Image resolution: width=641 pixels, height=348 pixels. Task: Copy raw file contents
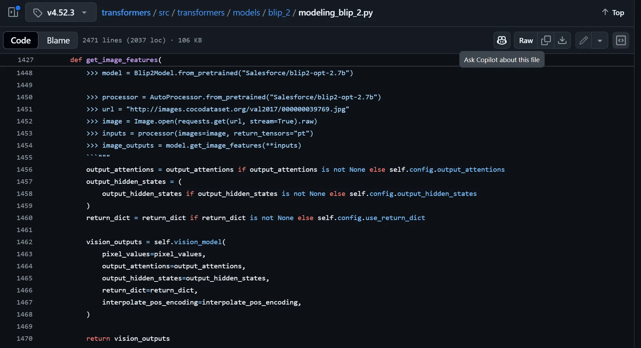546,40
